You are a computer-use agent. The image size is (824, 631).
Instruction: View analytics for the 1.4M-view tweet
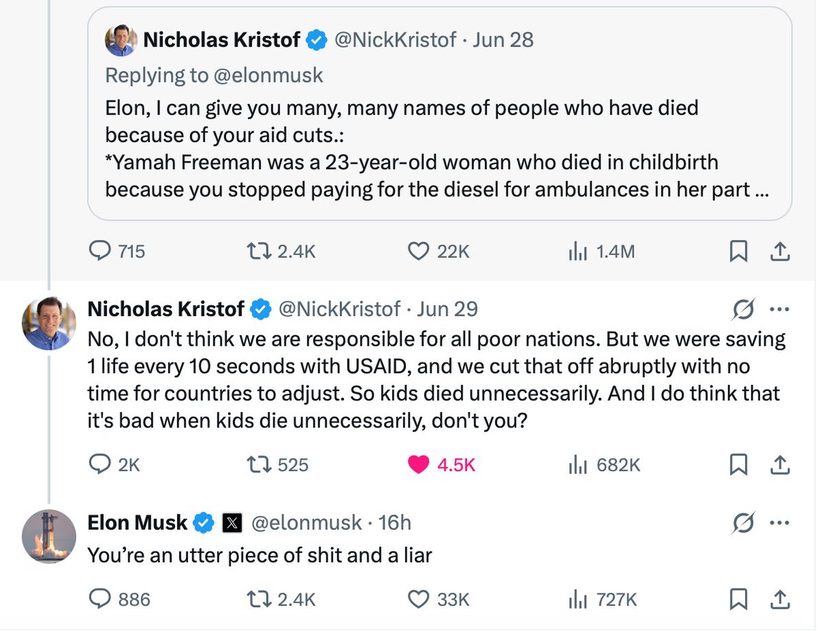pos(602,252)
